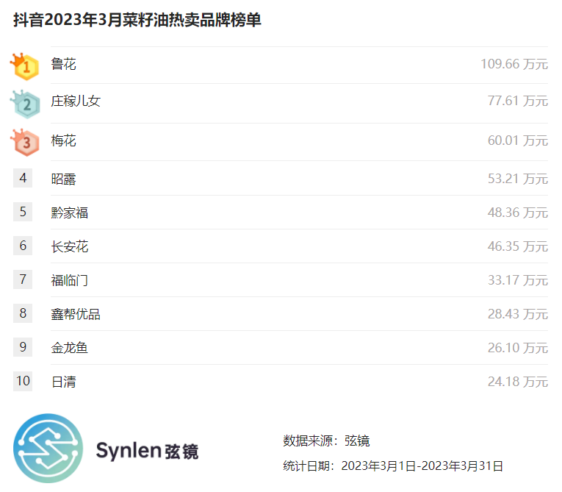Viewport: 562px width, 492px height.
Task: Click the sales value 109.66 万元
Action: [514, 64]
